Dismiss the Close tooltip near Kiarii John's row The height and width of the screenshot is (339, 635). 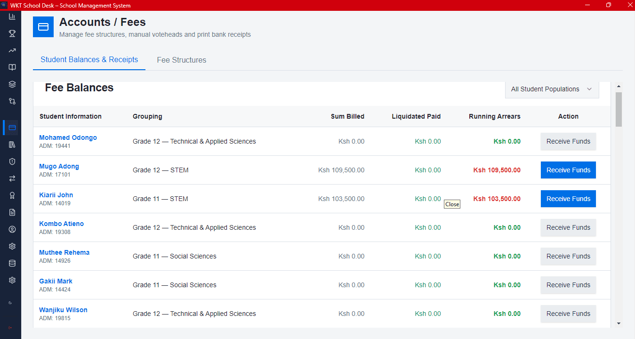(x=452, y=204)
